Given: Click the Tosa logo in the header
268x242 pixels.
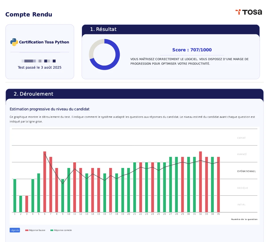Looking at the screenshot, I should pyautogui.click(x=248, y=12).
